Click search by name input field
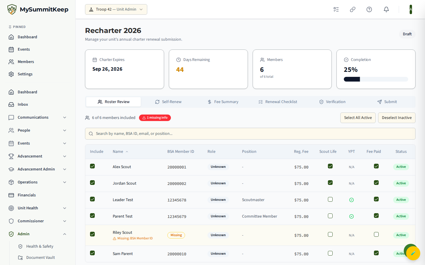Viewport: 425px width, 265px height. [x=250, y=134]
